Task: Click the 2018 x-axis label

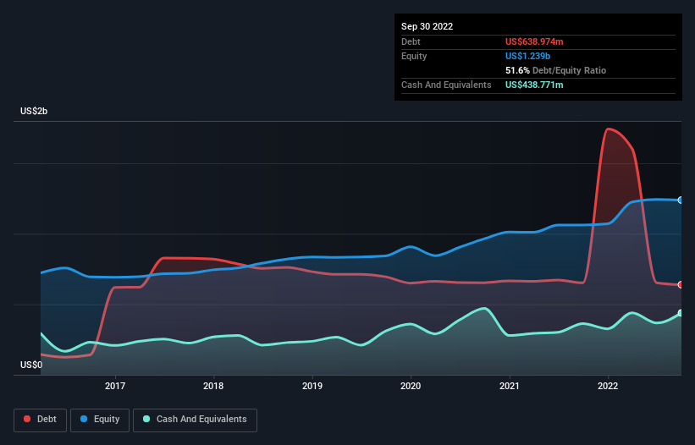Action: [213, 386]
